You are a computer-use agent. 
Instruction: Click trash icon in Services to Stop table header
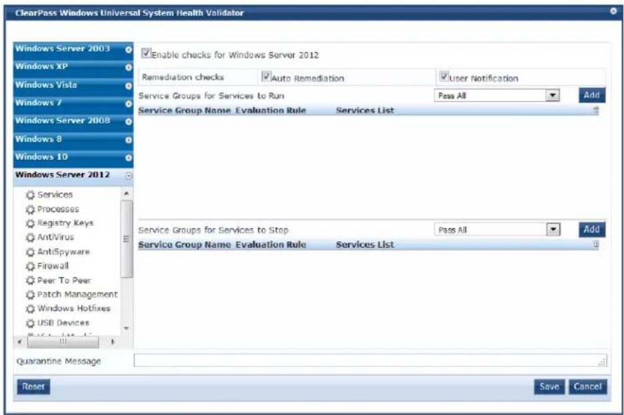click(596, 244)
